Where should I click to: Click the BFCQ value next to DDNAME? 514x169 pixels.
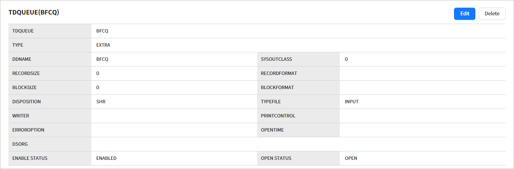pos(102,59)
